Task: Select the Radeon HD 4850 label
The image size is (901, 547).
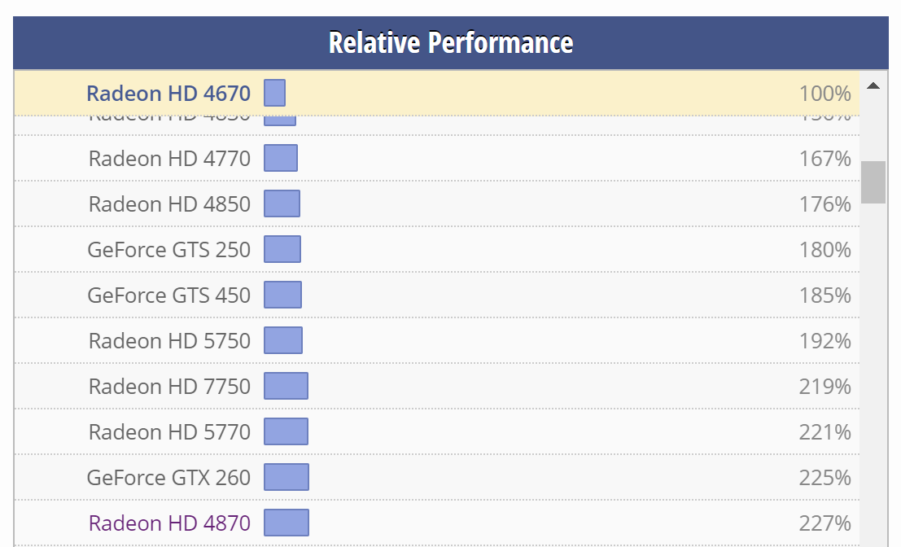Action: coord(169,203)
